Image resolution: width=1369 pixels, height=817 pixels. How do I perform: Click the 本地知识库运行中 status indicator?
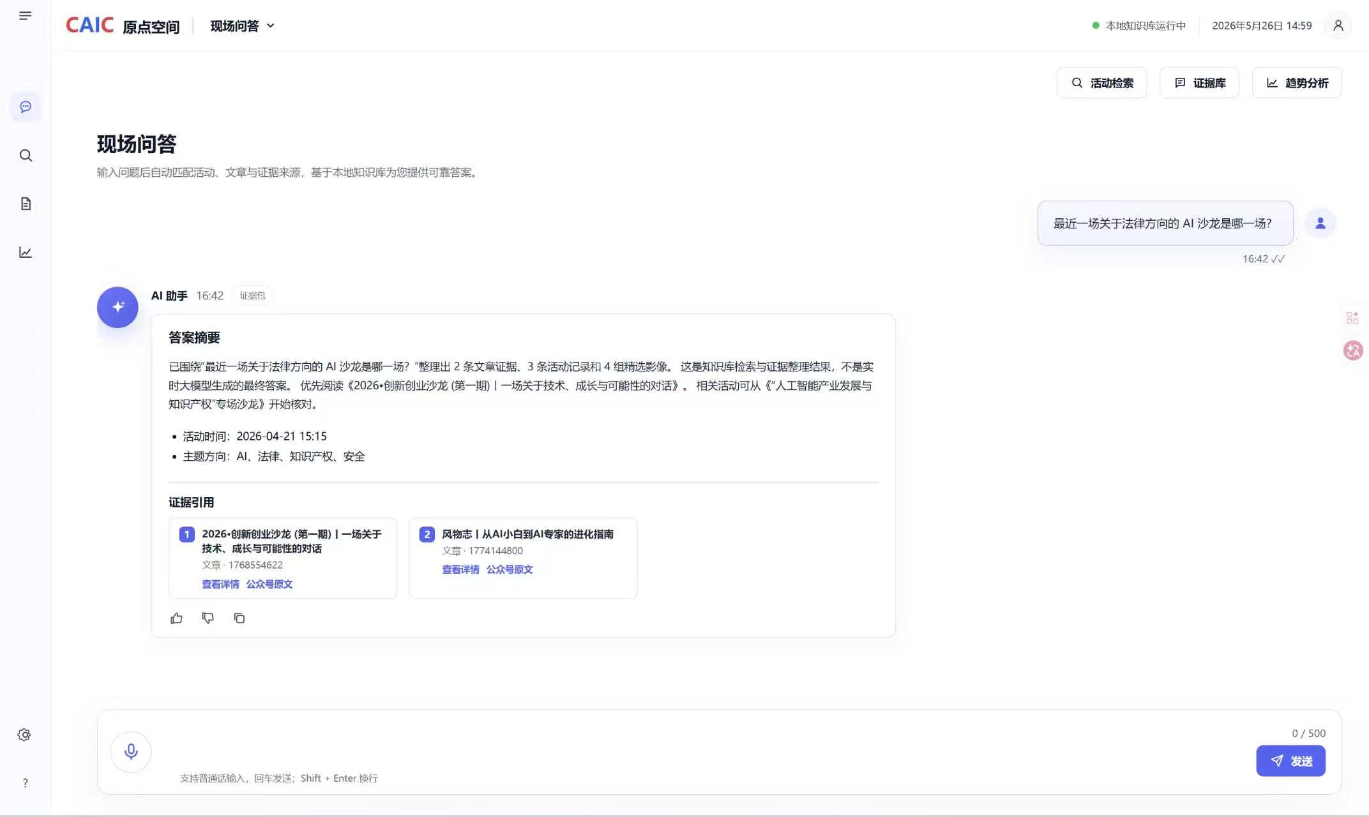coord(1139,26)
